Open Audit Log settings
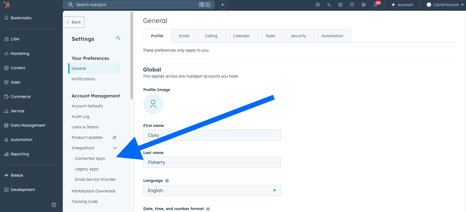The height and width of the screenshot is (212, 466). (80, 116)
